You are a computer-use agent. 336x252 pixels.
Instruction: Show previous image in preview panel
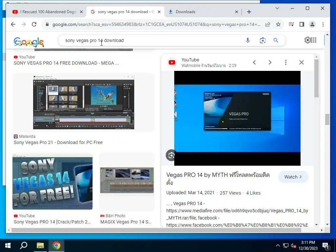click(254, 62)
